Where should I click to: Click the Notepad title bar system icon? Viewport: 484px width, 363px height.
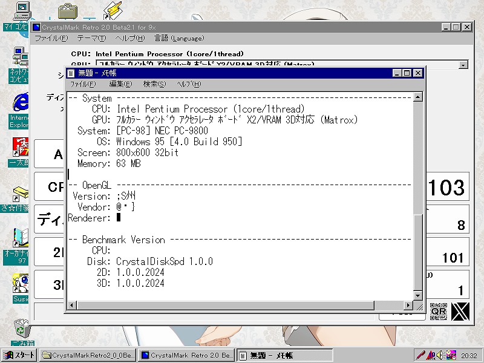tap(71, 73)
